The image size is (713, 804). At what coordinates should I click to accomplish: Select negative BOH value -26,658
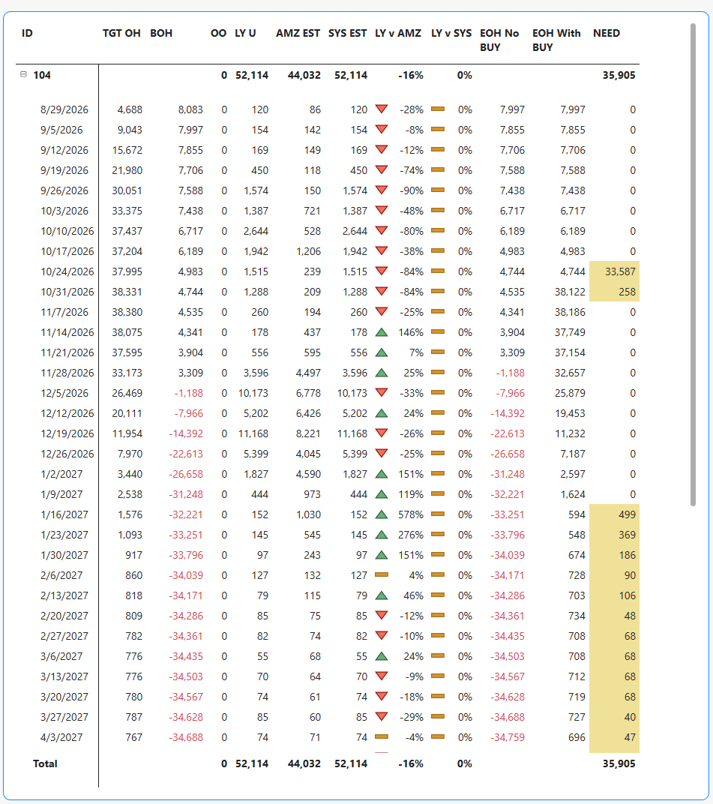point(185,474)
